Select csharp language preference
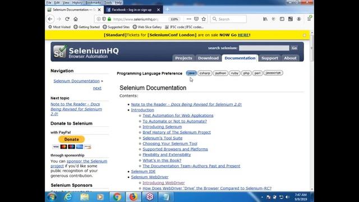 pyautogui.click(x=205, y=73)
